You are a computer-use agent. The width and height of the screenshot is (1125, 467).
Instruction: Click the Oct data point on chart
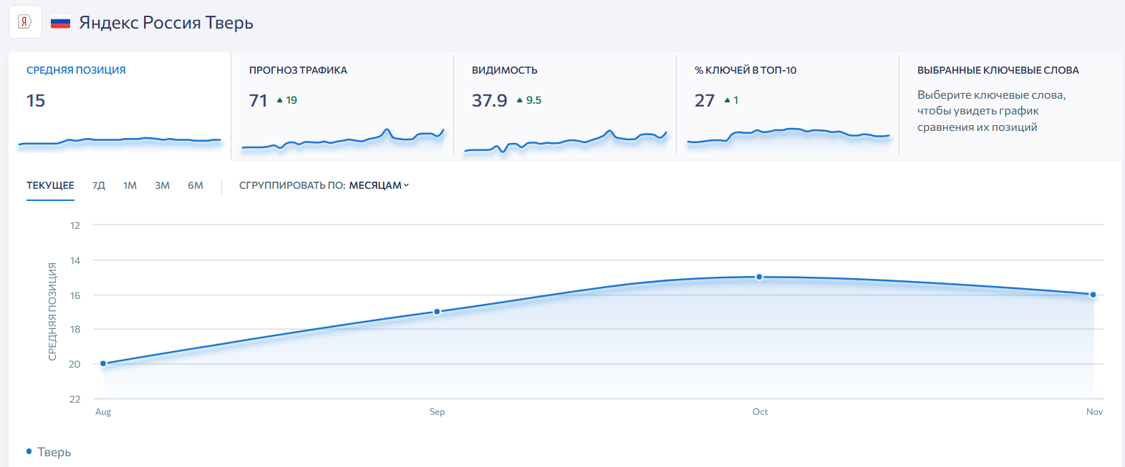coord(759,277)
